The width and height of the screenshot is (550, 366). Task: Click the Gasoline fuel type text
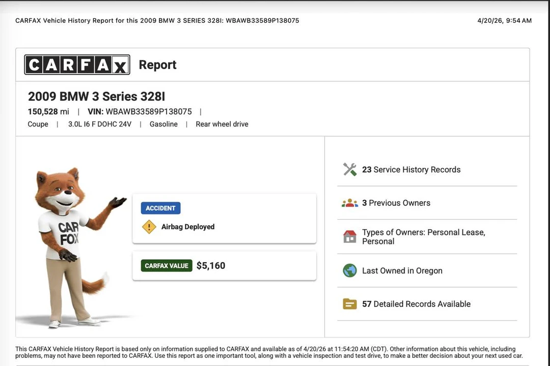click(x=163, y=125)
